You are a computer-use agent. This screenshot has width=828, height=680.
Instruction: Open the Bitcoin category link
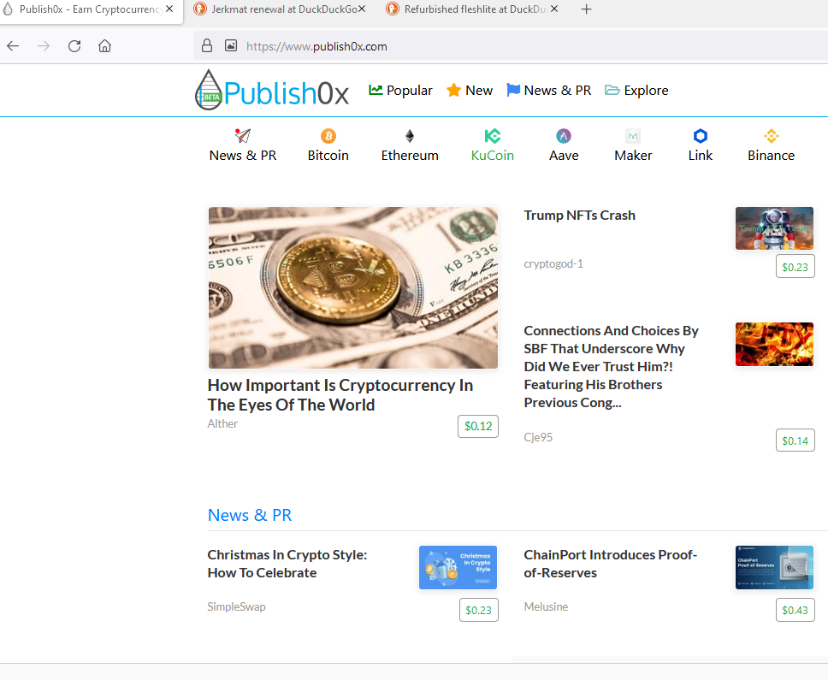328,155
